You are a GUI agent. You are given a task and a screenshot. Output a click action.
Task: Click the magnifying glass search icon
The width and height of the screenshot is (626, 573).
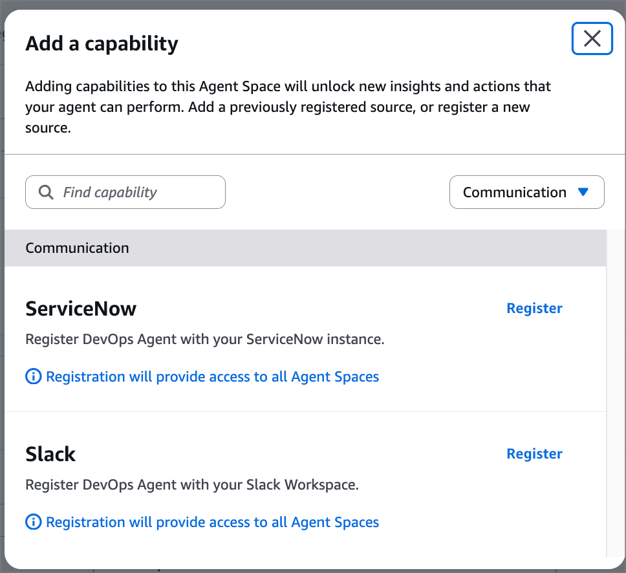(46, 192)
